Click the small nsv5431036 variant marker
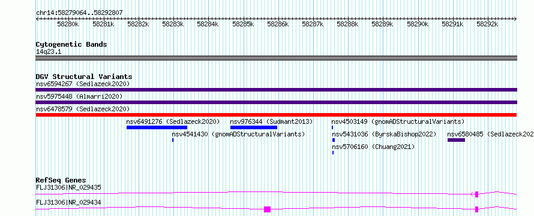This screenshot has height=216, width=534. click(334, 140)
